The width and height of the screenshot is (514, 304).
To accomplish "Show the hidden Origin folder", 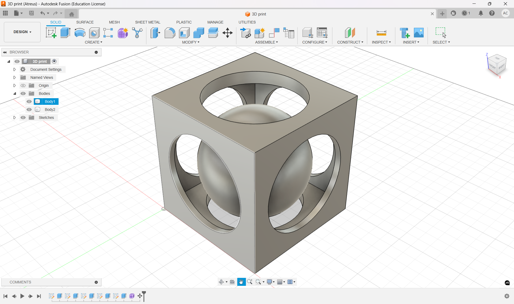I will tap(23, 85).
